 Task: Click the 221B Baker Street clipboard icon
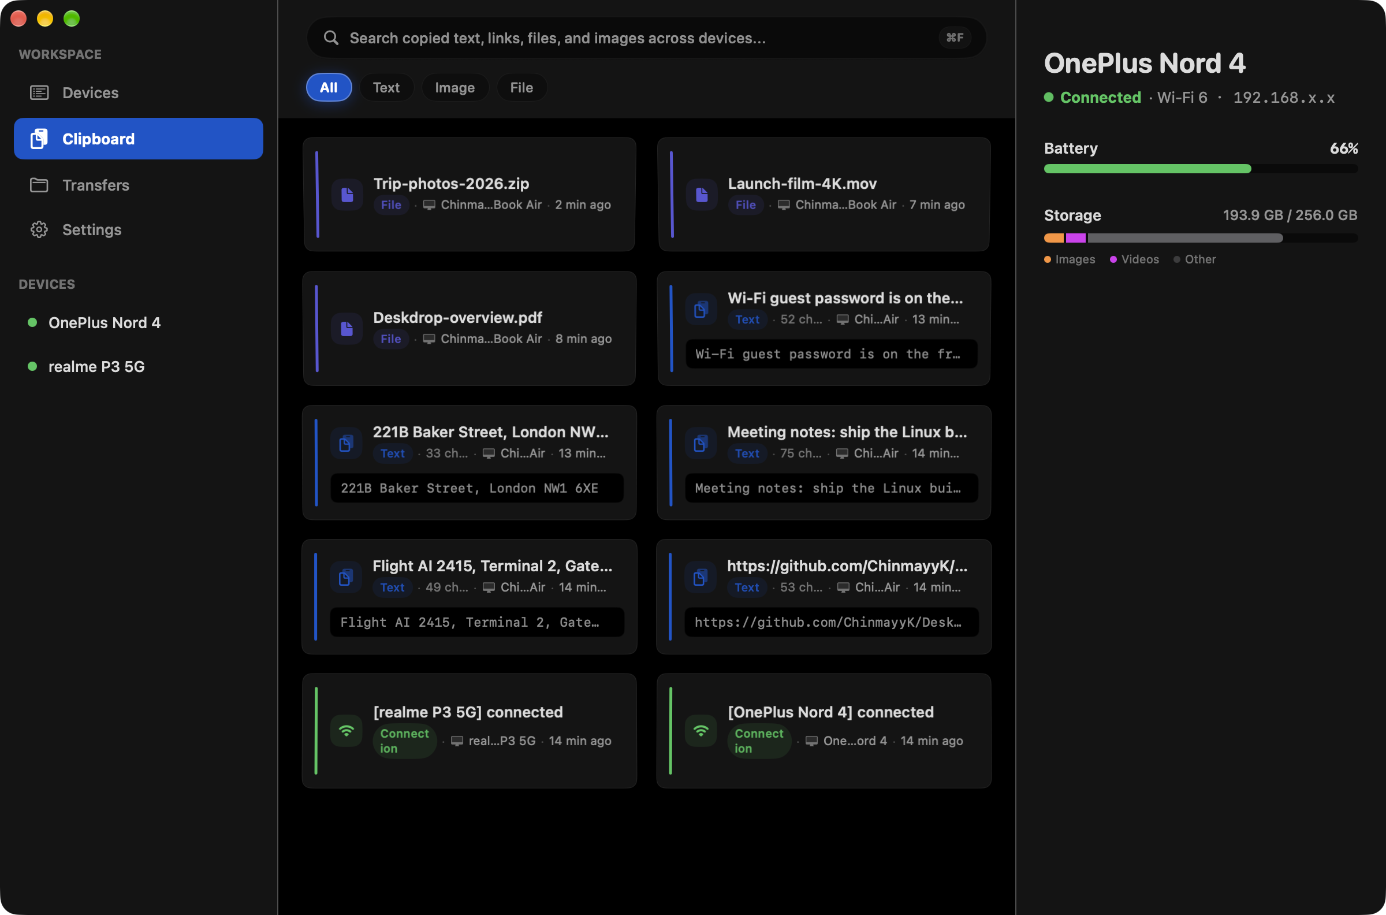pos(346,444)
